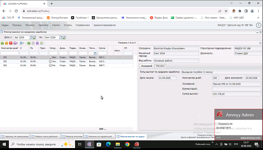This screenshot has width=263, height=150.
Task: Click Chrome's bookmark star icon
Action: [x=226, y=11]
